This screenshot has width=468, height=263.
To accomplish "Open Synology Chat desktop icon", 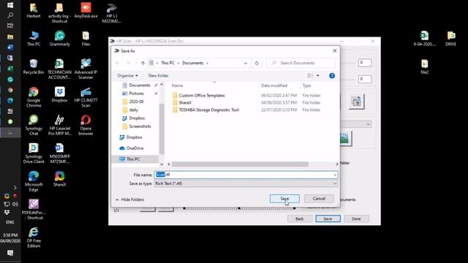I will [x=34, y=125].
